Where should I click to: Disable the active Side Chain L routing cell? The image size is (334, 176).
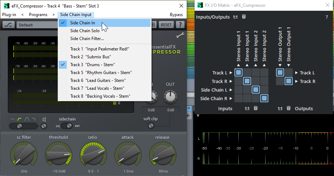(256, 90)
